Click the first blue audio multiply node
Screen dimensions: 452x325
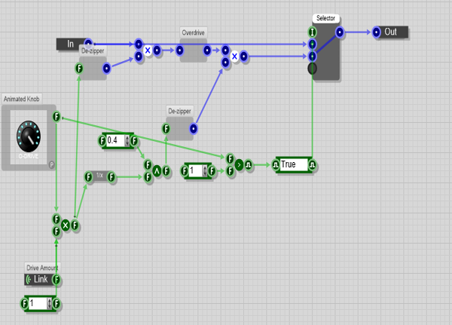click(x=148, y=51)
